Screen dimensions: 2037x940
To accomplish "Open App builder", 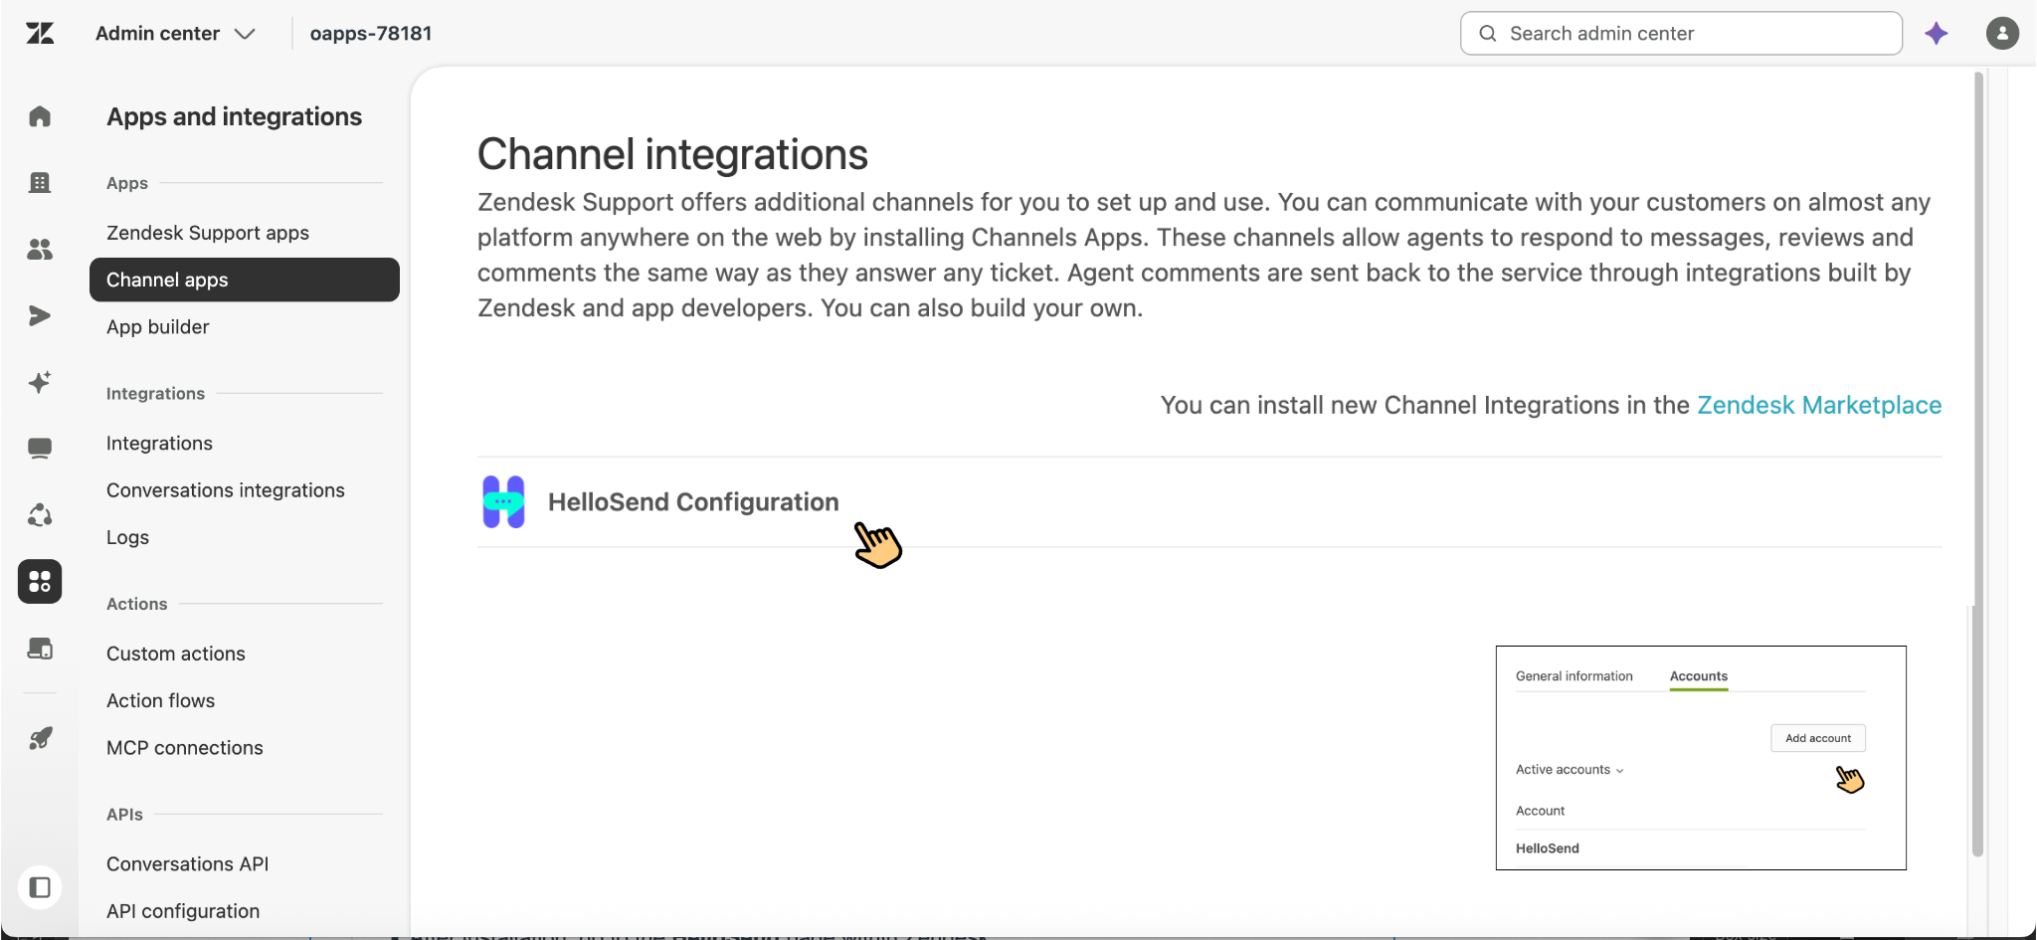I will pos(158,327).
